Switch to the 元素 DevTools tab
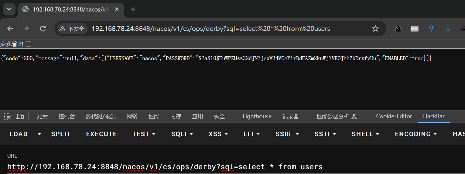 [42, 117]
